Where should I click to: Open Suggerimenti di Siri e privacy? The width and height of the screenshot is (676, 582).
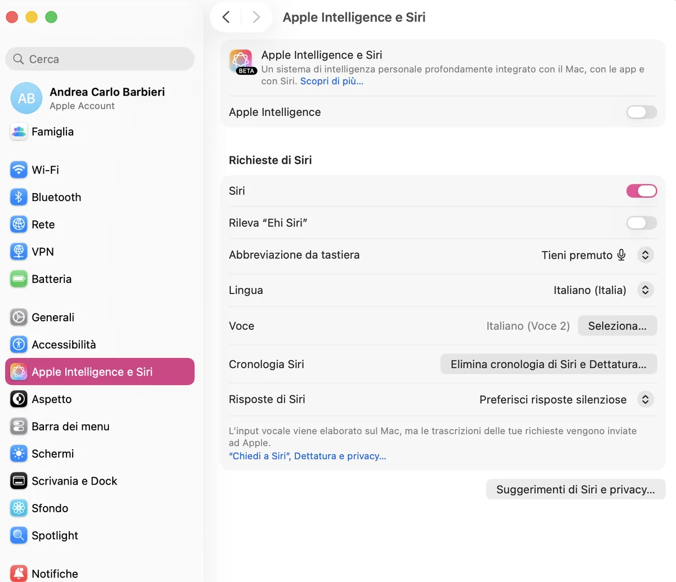576,489
